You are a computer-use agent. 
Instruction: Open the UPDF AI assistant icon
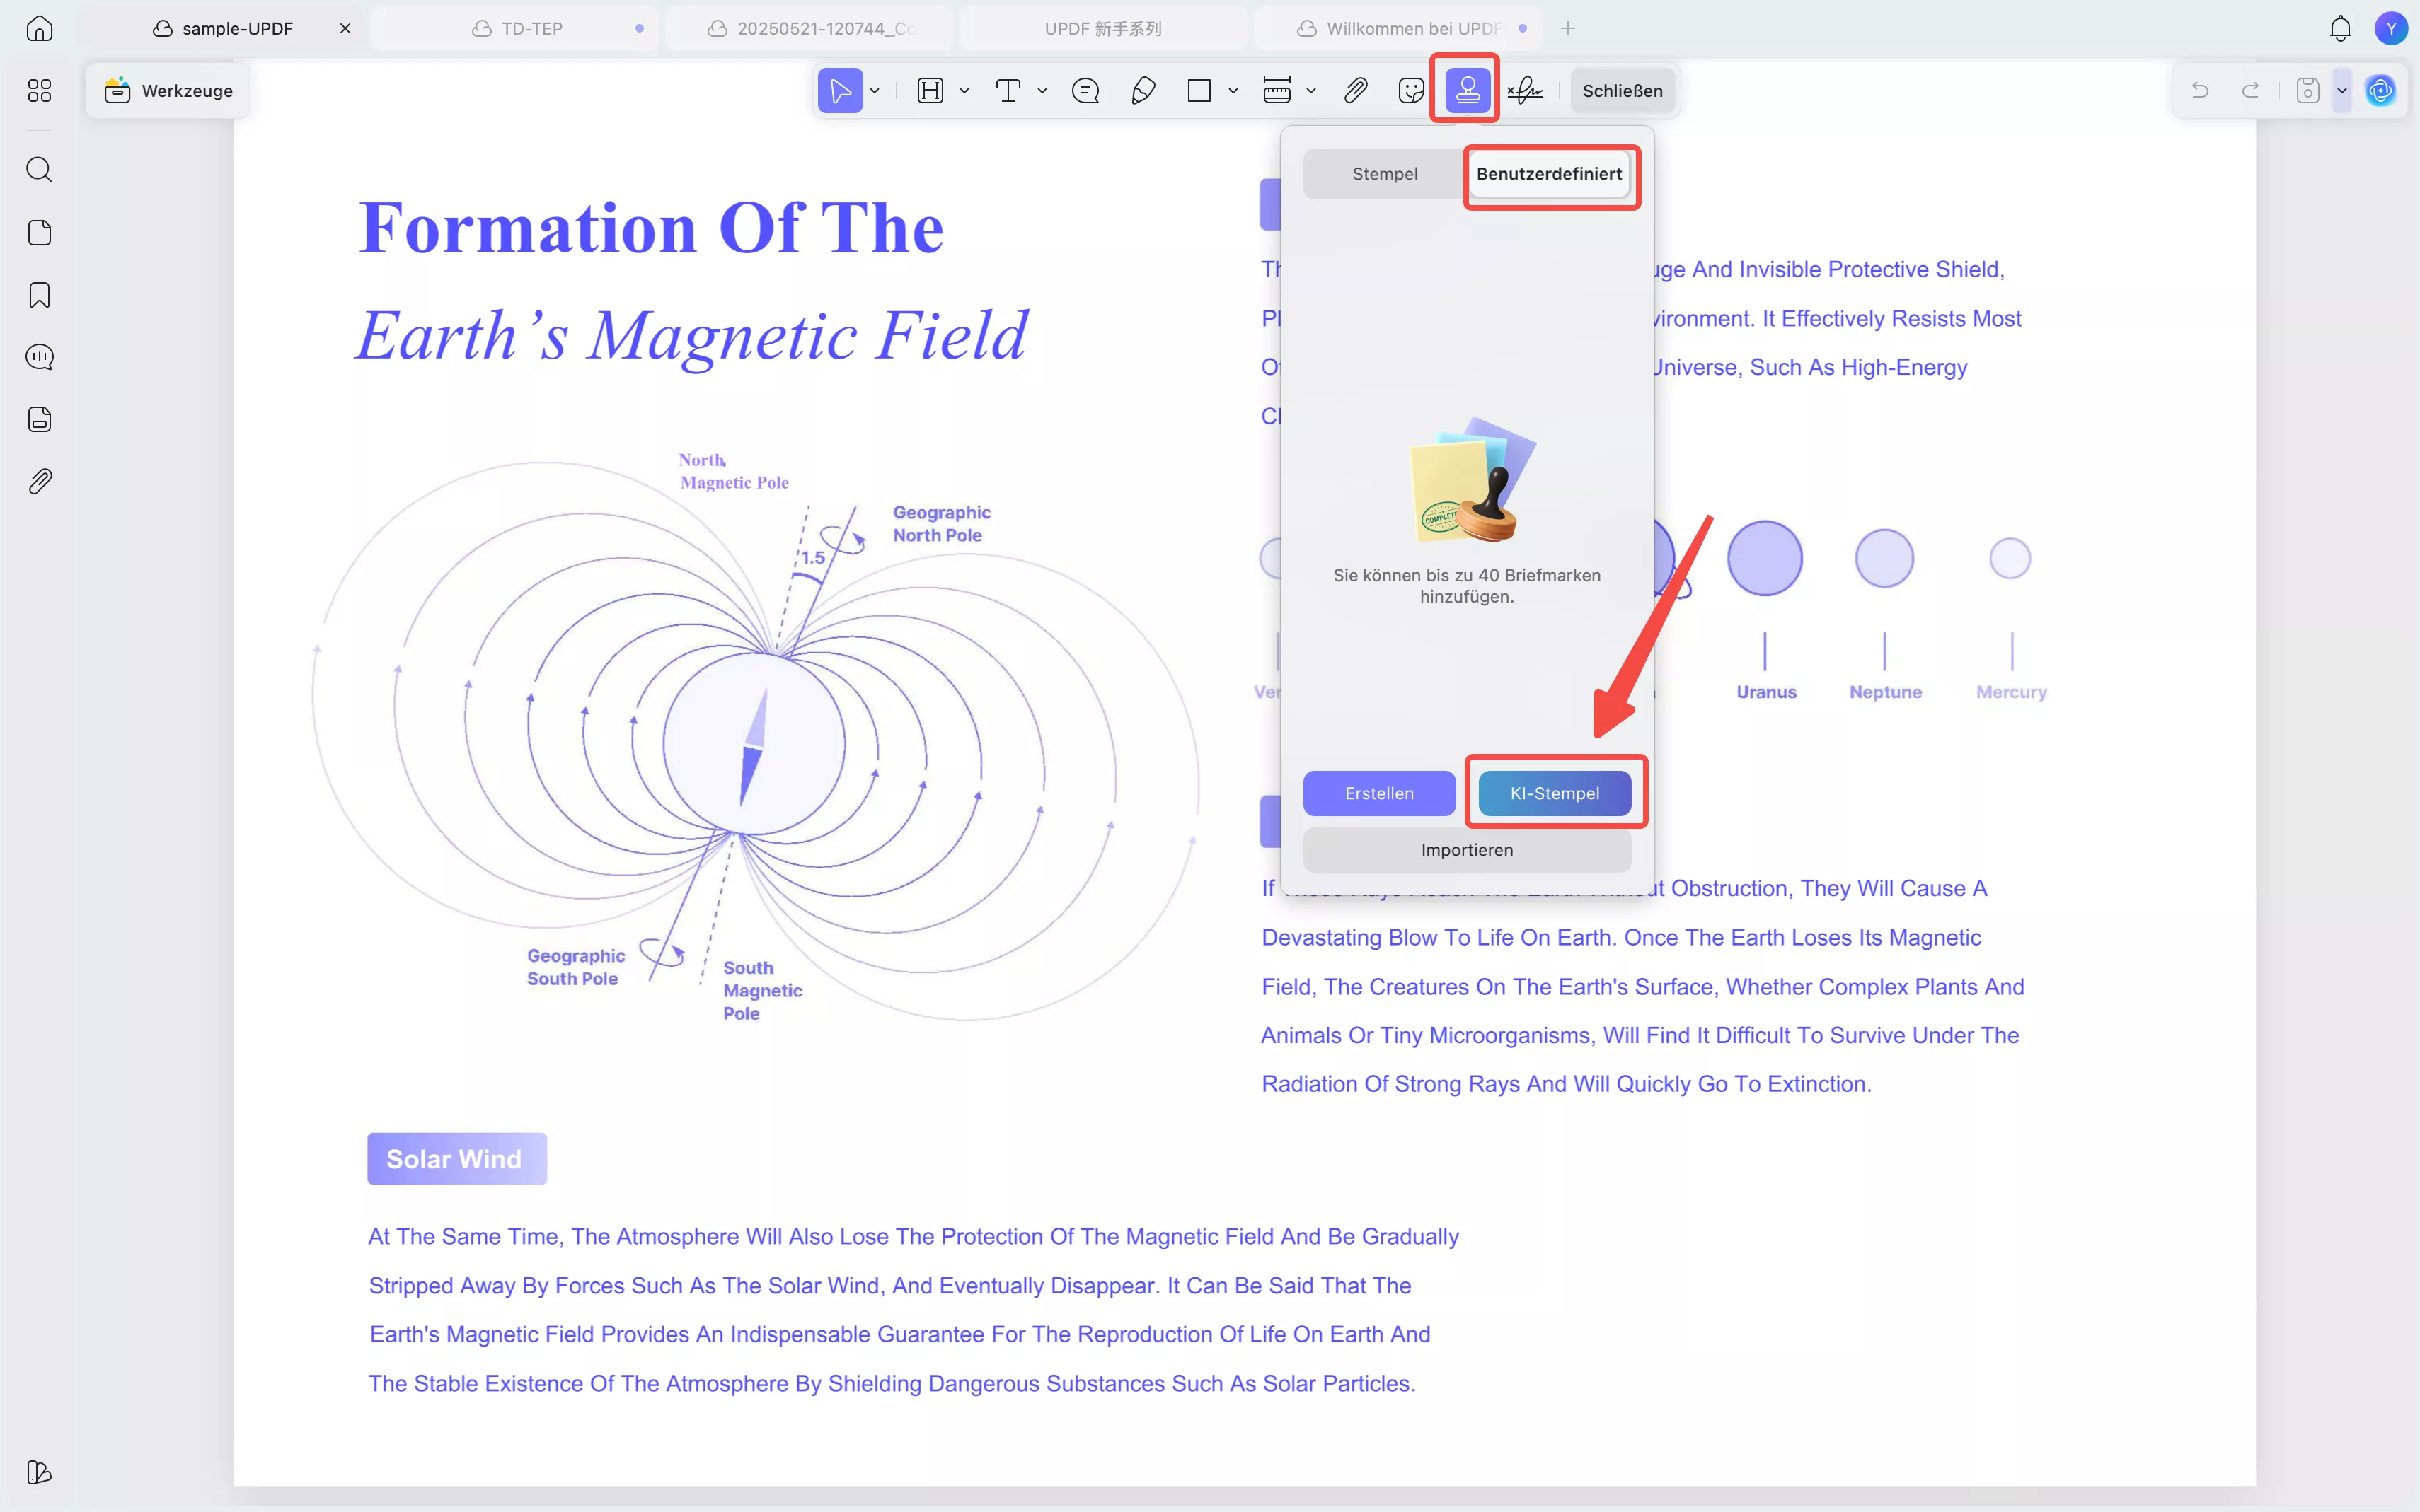2380,91
